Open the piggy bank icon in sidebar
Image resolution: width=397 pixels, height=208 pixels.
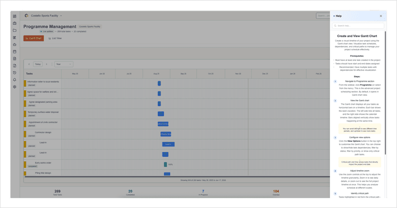[15, 44]
